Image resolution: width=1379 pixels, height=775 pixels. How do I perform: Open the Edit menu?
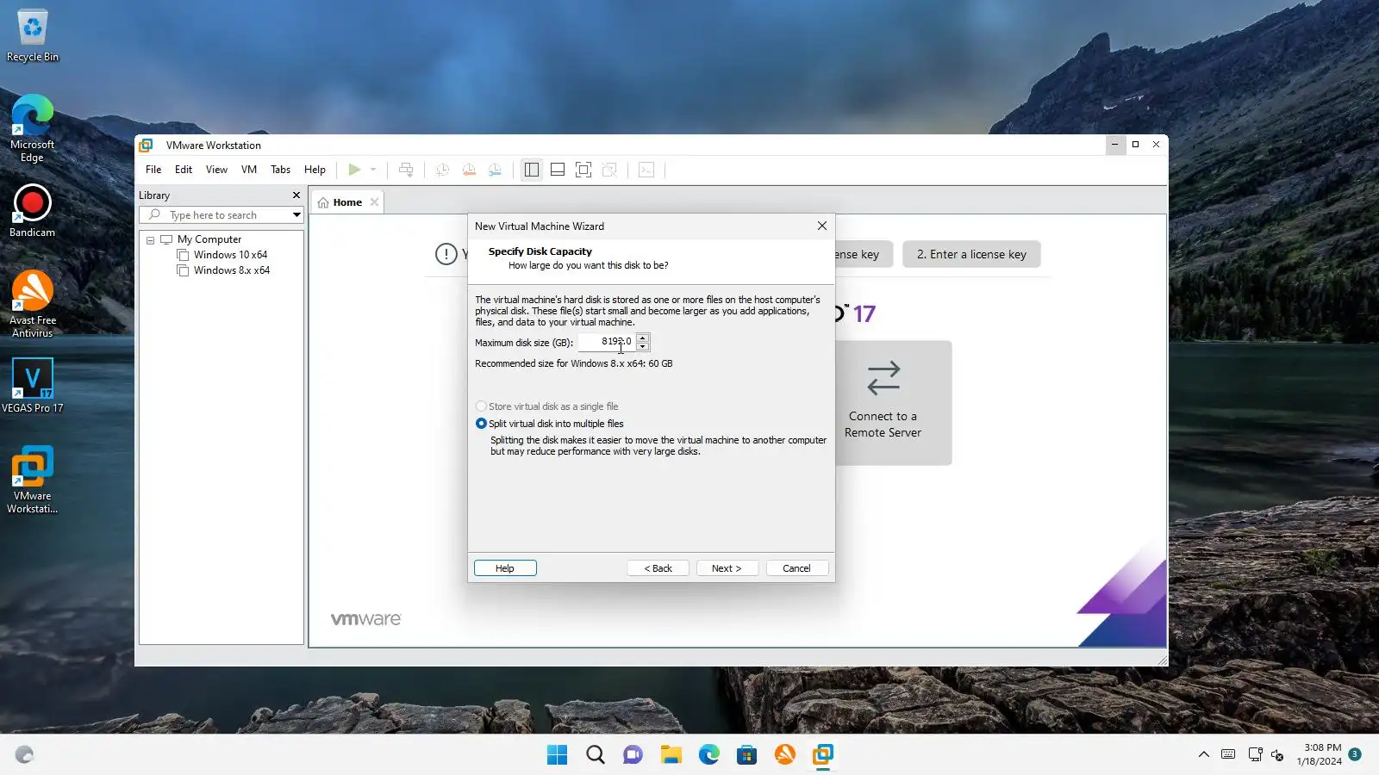pos(184,170)
